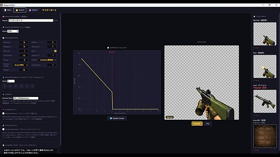
Task: Edit the Ammo Item text field
Action: (x=25, y=98)
